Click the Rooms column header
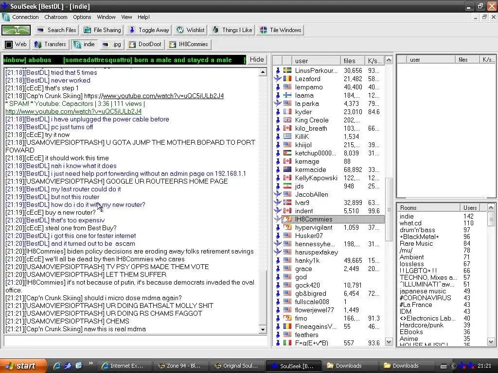Image resolution: width=498 pixels, height=373 pixels. tap(428, 208)
